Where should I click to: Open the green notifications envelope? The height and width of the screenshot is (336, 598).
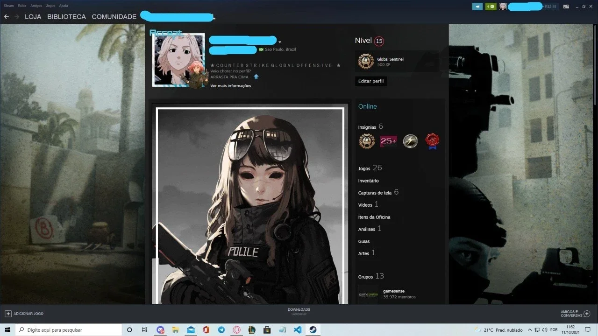click(491, 7)
